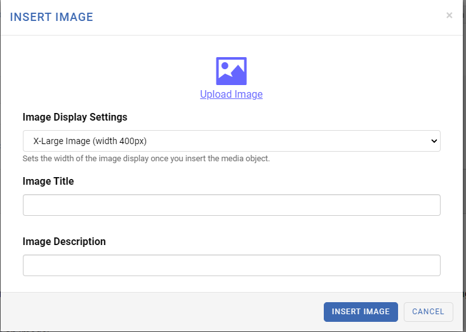Image resolution: width=466 pixels, height=332 pixels.
Task: Open the Image Display Settings dropdown
Action: [232, 141]
